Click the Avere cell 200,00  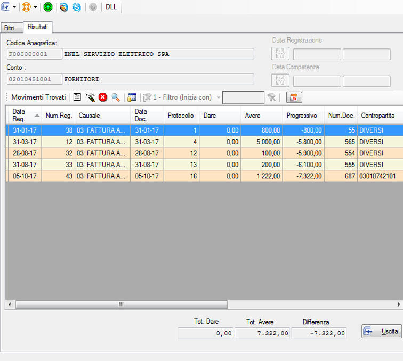pos(262,165)
